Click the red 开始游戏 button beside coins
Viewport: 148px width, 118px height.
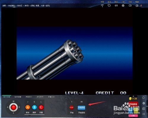[x=133, y=104]
